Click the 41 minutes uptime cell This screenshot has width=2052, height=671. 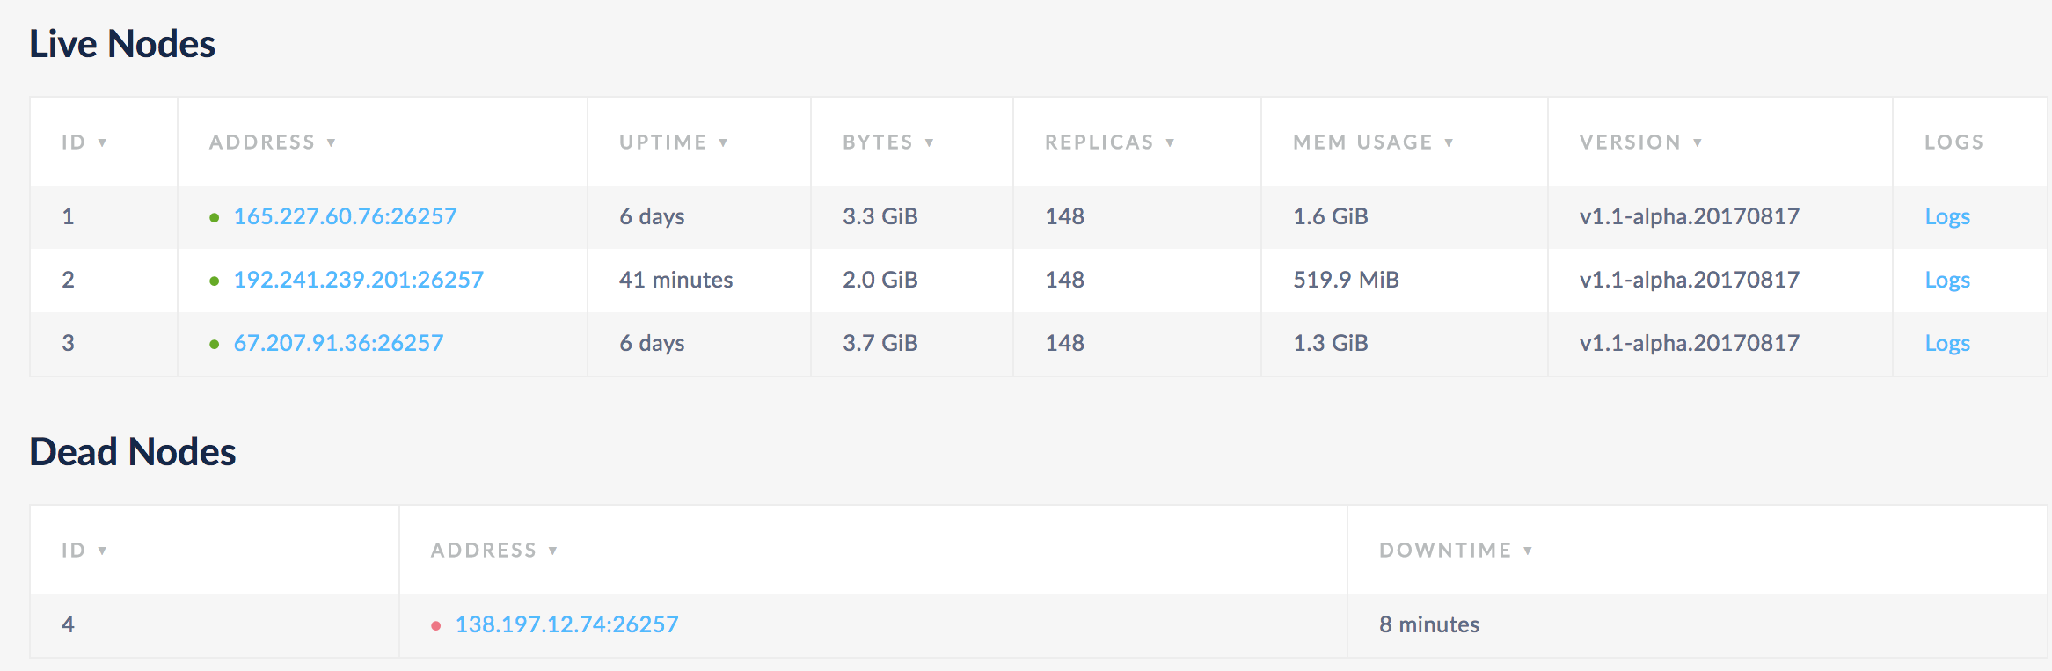pyautogui.click(x=675, y=280)
